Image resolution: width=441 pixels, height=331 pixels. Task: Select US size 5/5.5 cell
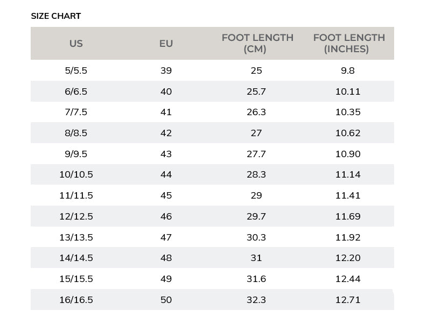[x=76, y=71]
